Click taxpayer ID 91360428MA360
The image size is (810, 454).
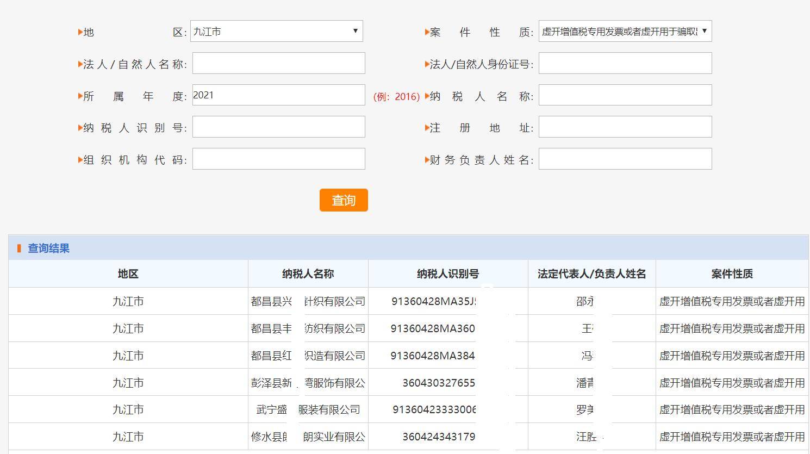point(433,328)
